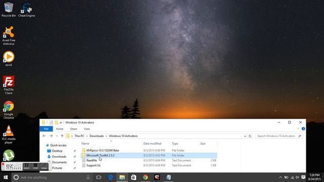Screen dimensions: 324x182
Task: Switch to the Home ribbon tab
Action: pyautogui.click(x=60, y=129)
